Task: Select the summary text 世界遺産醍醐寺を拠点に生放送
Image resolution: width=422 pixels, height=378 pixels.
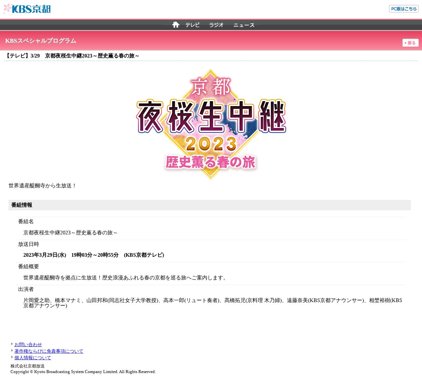Action: (x=126, y=278)
